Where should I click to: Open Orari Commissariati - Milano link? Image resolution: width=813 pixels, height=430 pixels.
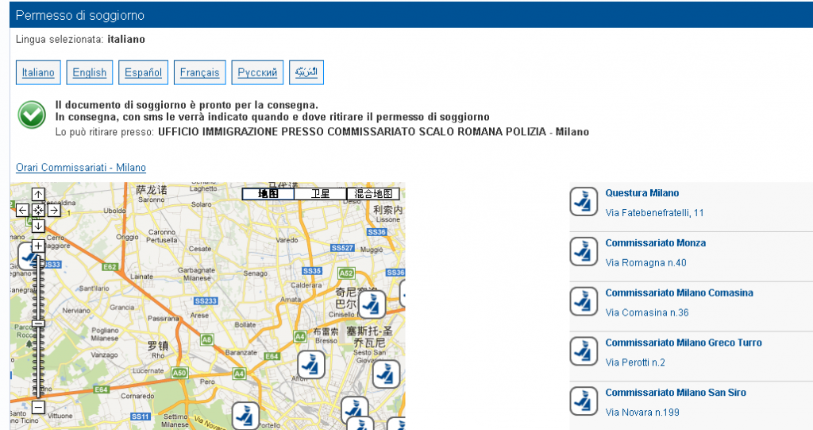(81, 167)
